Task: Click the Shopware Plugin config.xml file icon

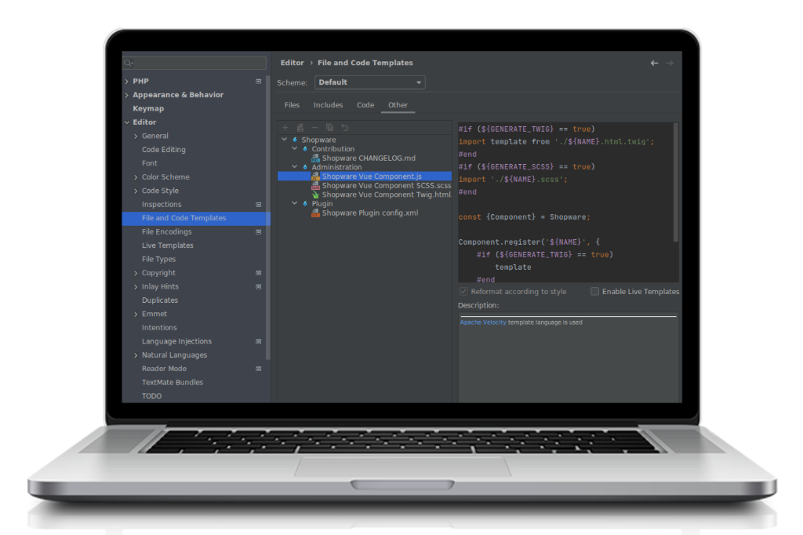Action: [x=315, y=213]
